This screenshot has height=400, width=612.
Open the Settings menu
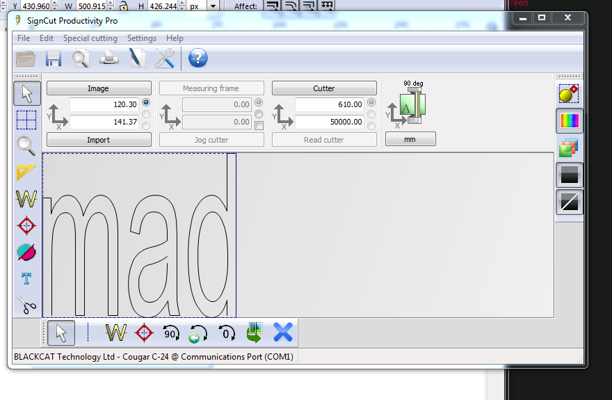142,38
